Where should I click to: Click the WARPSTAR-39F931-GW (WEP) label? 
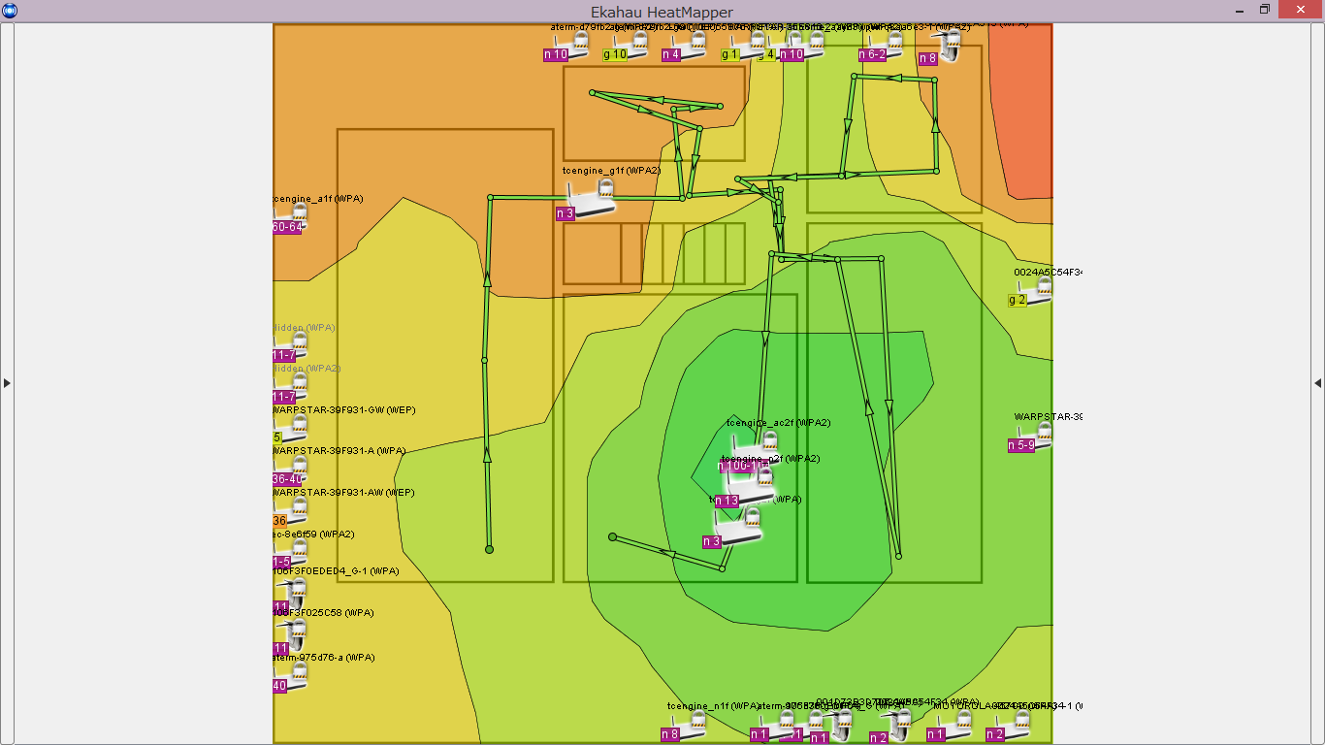(x=344, y=410)
